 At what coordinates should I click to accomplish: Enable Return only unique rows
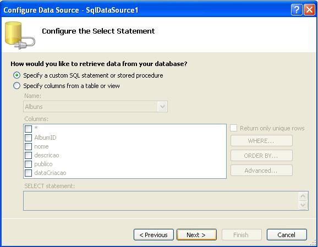tap(233, 128)
